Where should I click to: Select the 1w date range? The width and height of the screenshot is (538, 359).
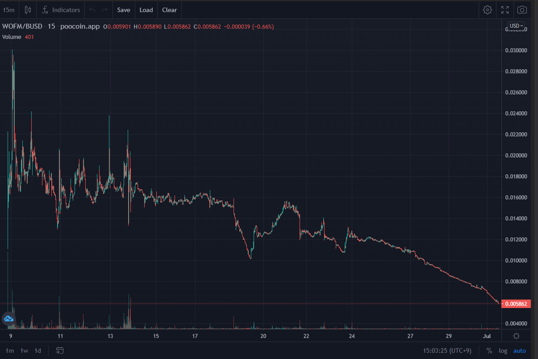24,350
